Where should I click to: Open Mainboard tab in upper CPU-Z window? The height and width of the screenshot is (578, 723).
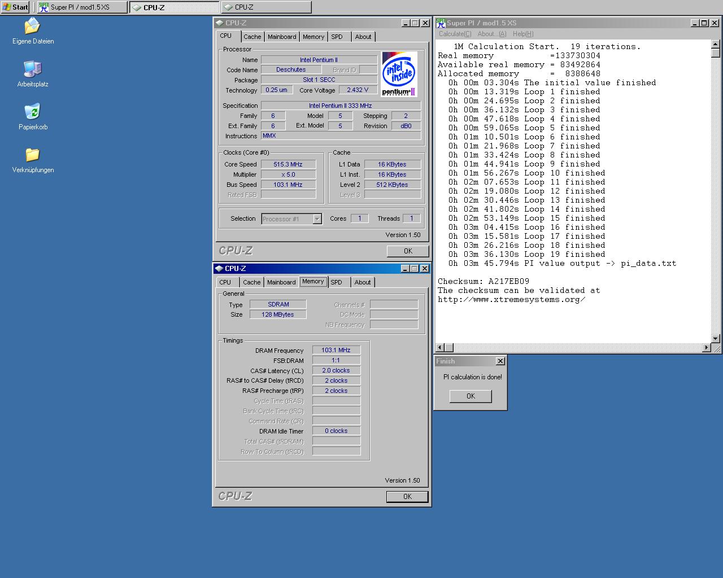coord(282,37)
